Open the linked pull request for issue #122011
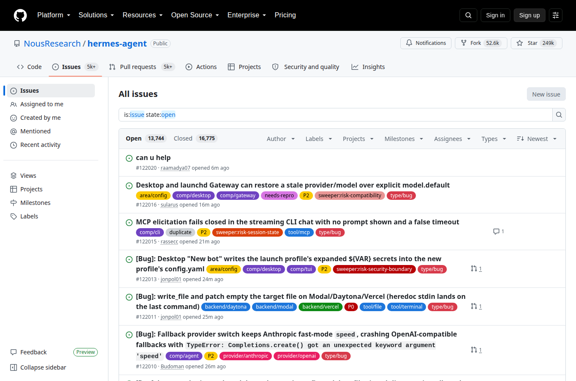Viewport: 576px width, 381px height. pos(476,306)
